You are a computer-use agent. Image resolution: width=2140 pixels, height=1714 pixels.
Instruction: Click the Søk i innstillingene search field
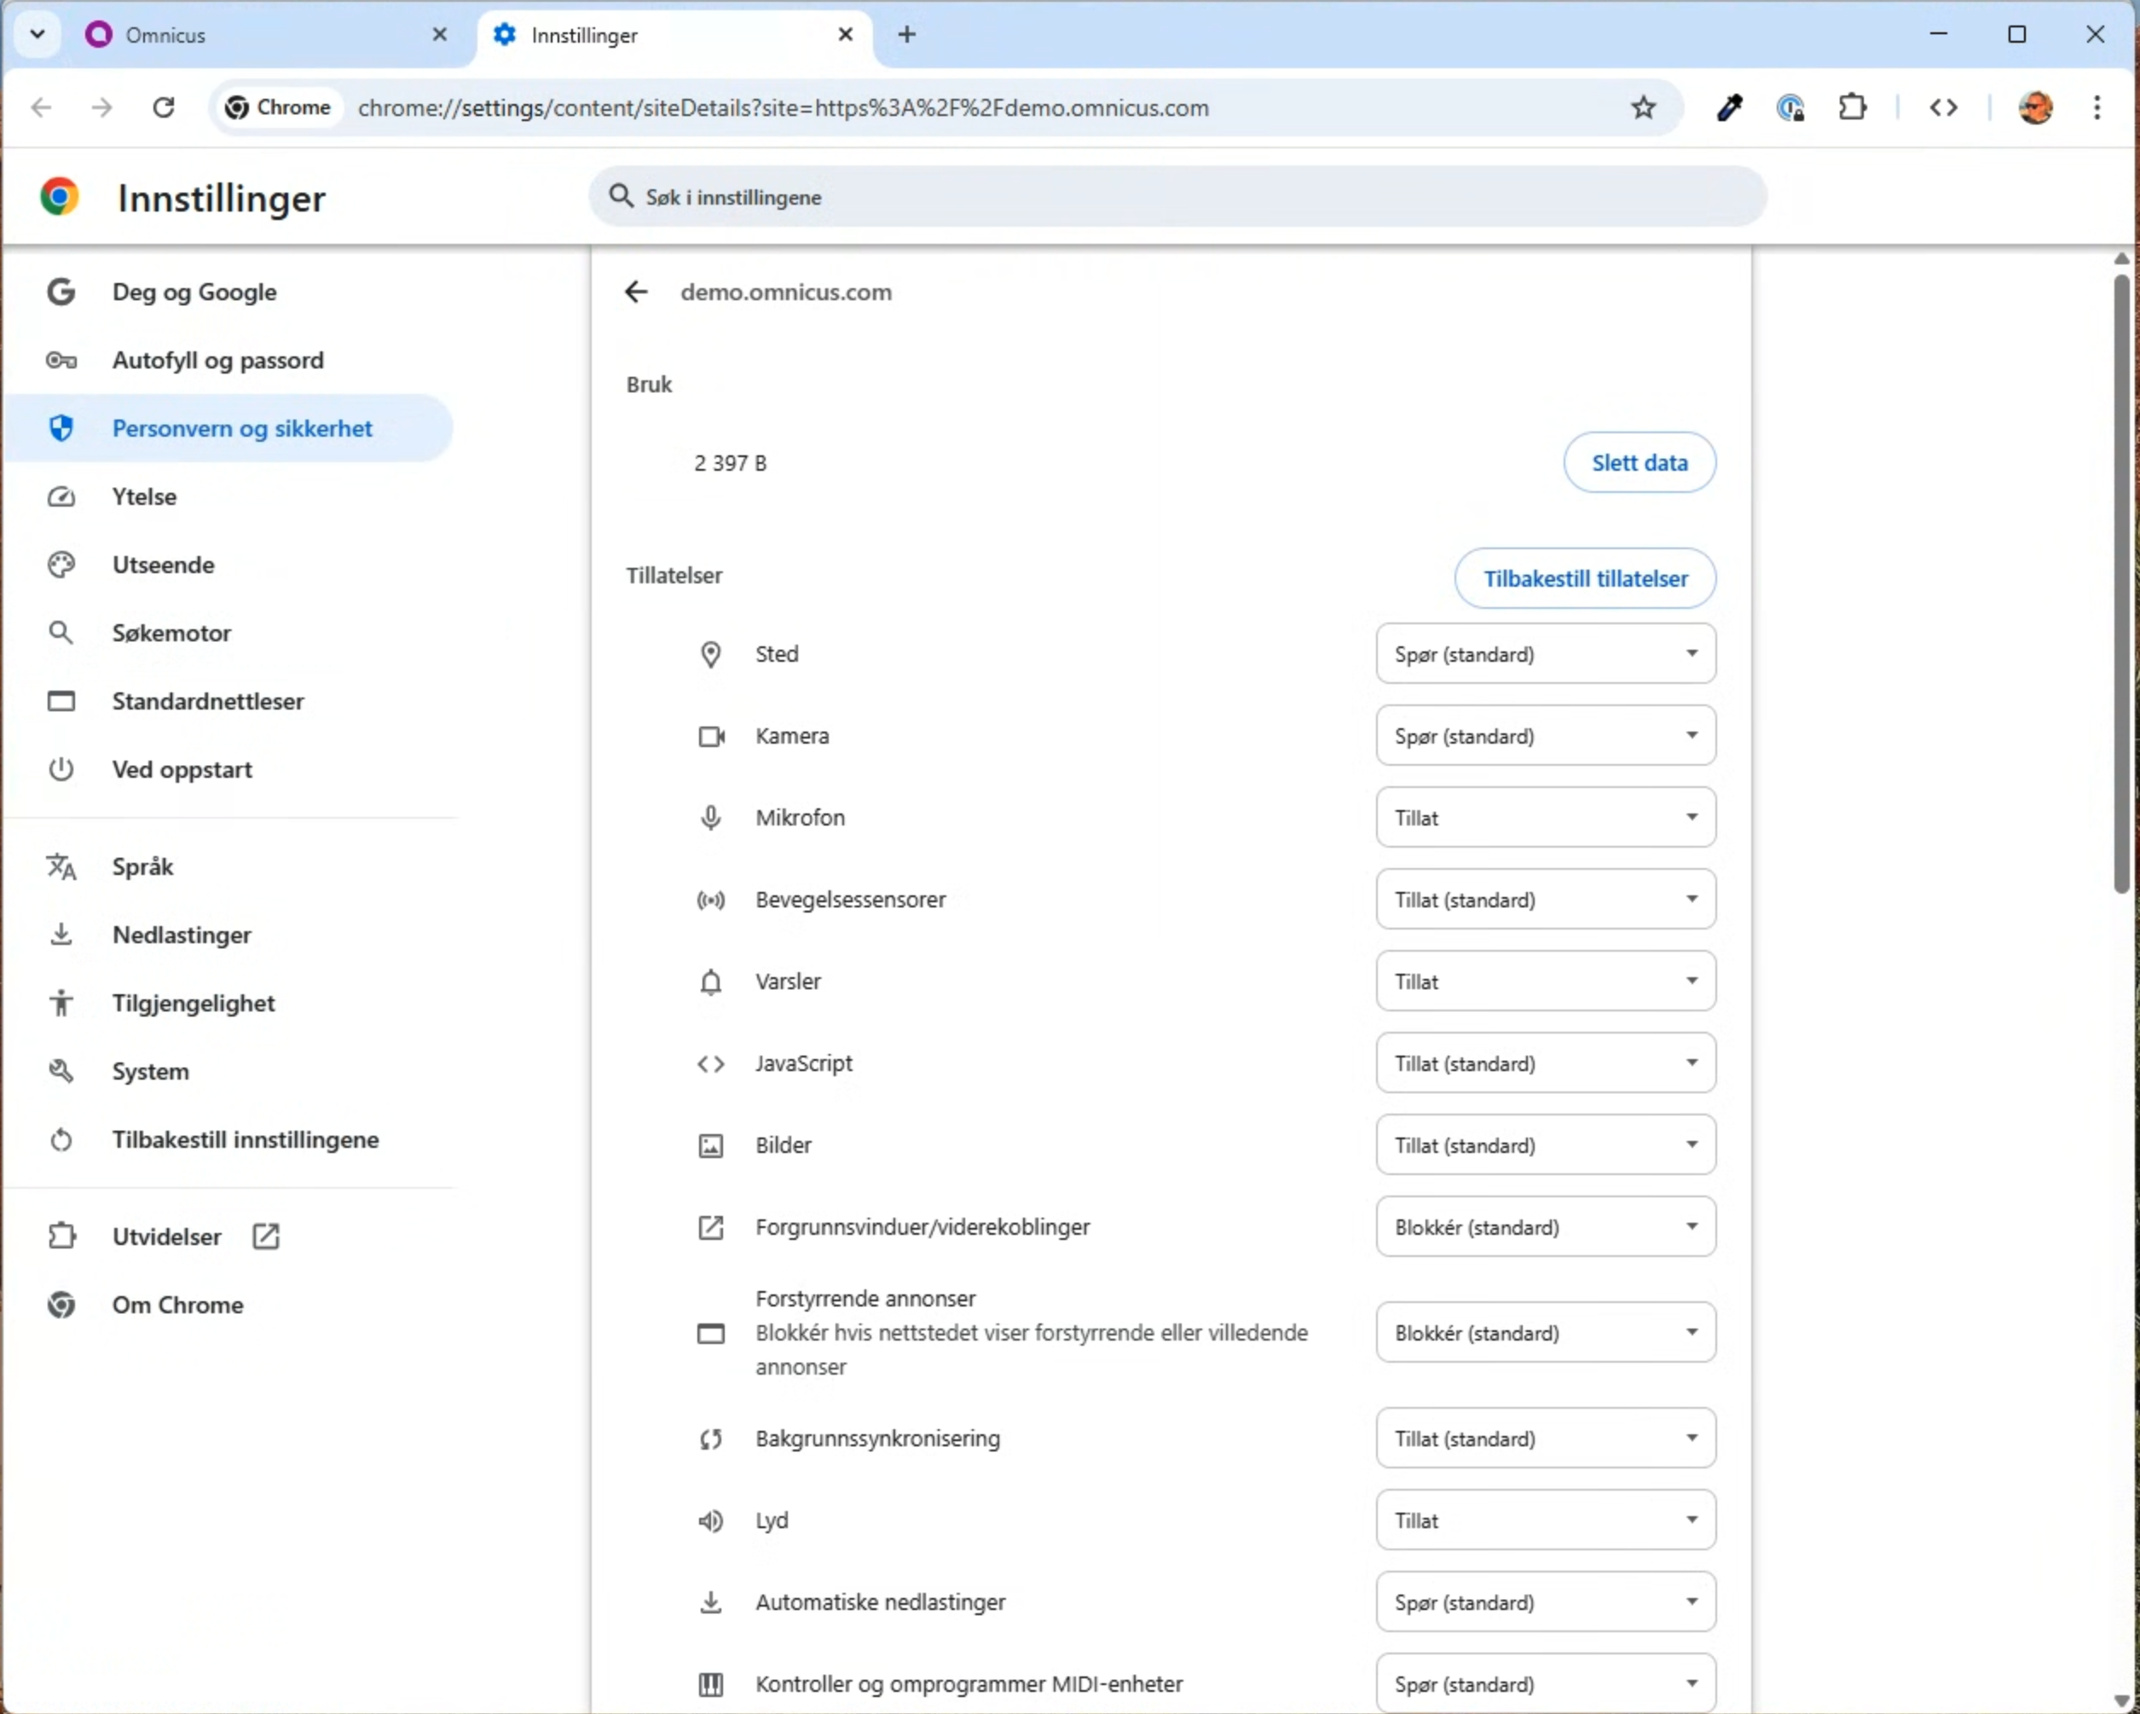(1171, 196)
